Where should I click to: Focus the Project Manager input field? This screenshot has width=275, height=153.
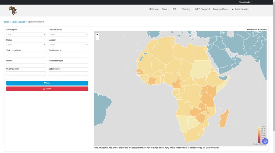click(68, 65)
